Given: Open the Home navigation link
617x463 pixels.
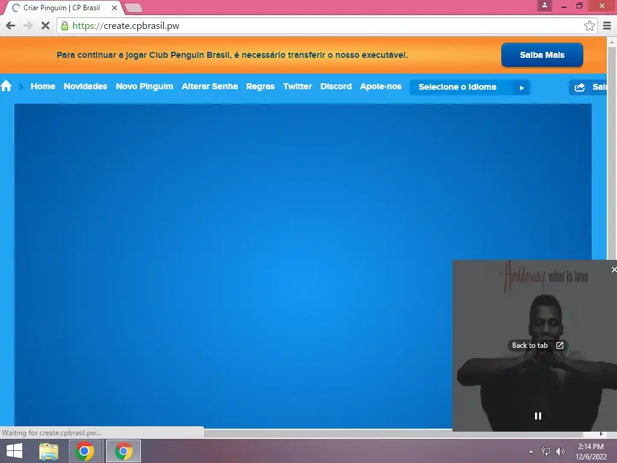Looking at the screenshot, I should 43,86.
